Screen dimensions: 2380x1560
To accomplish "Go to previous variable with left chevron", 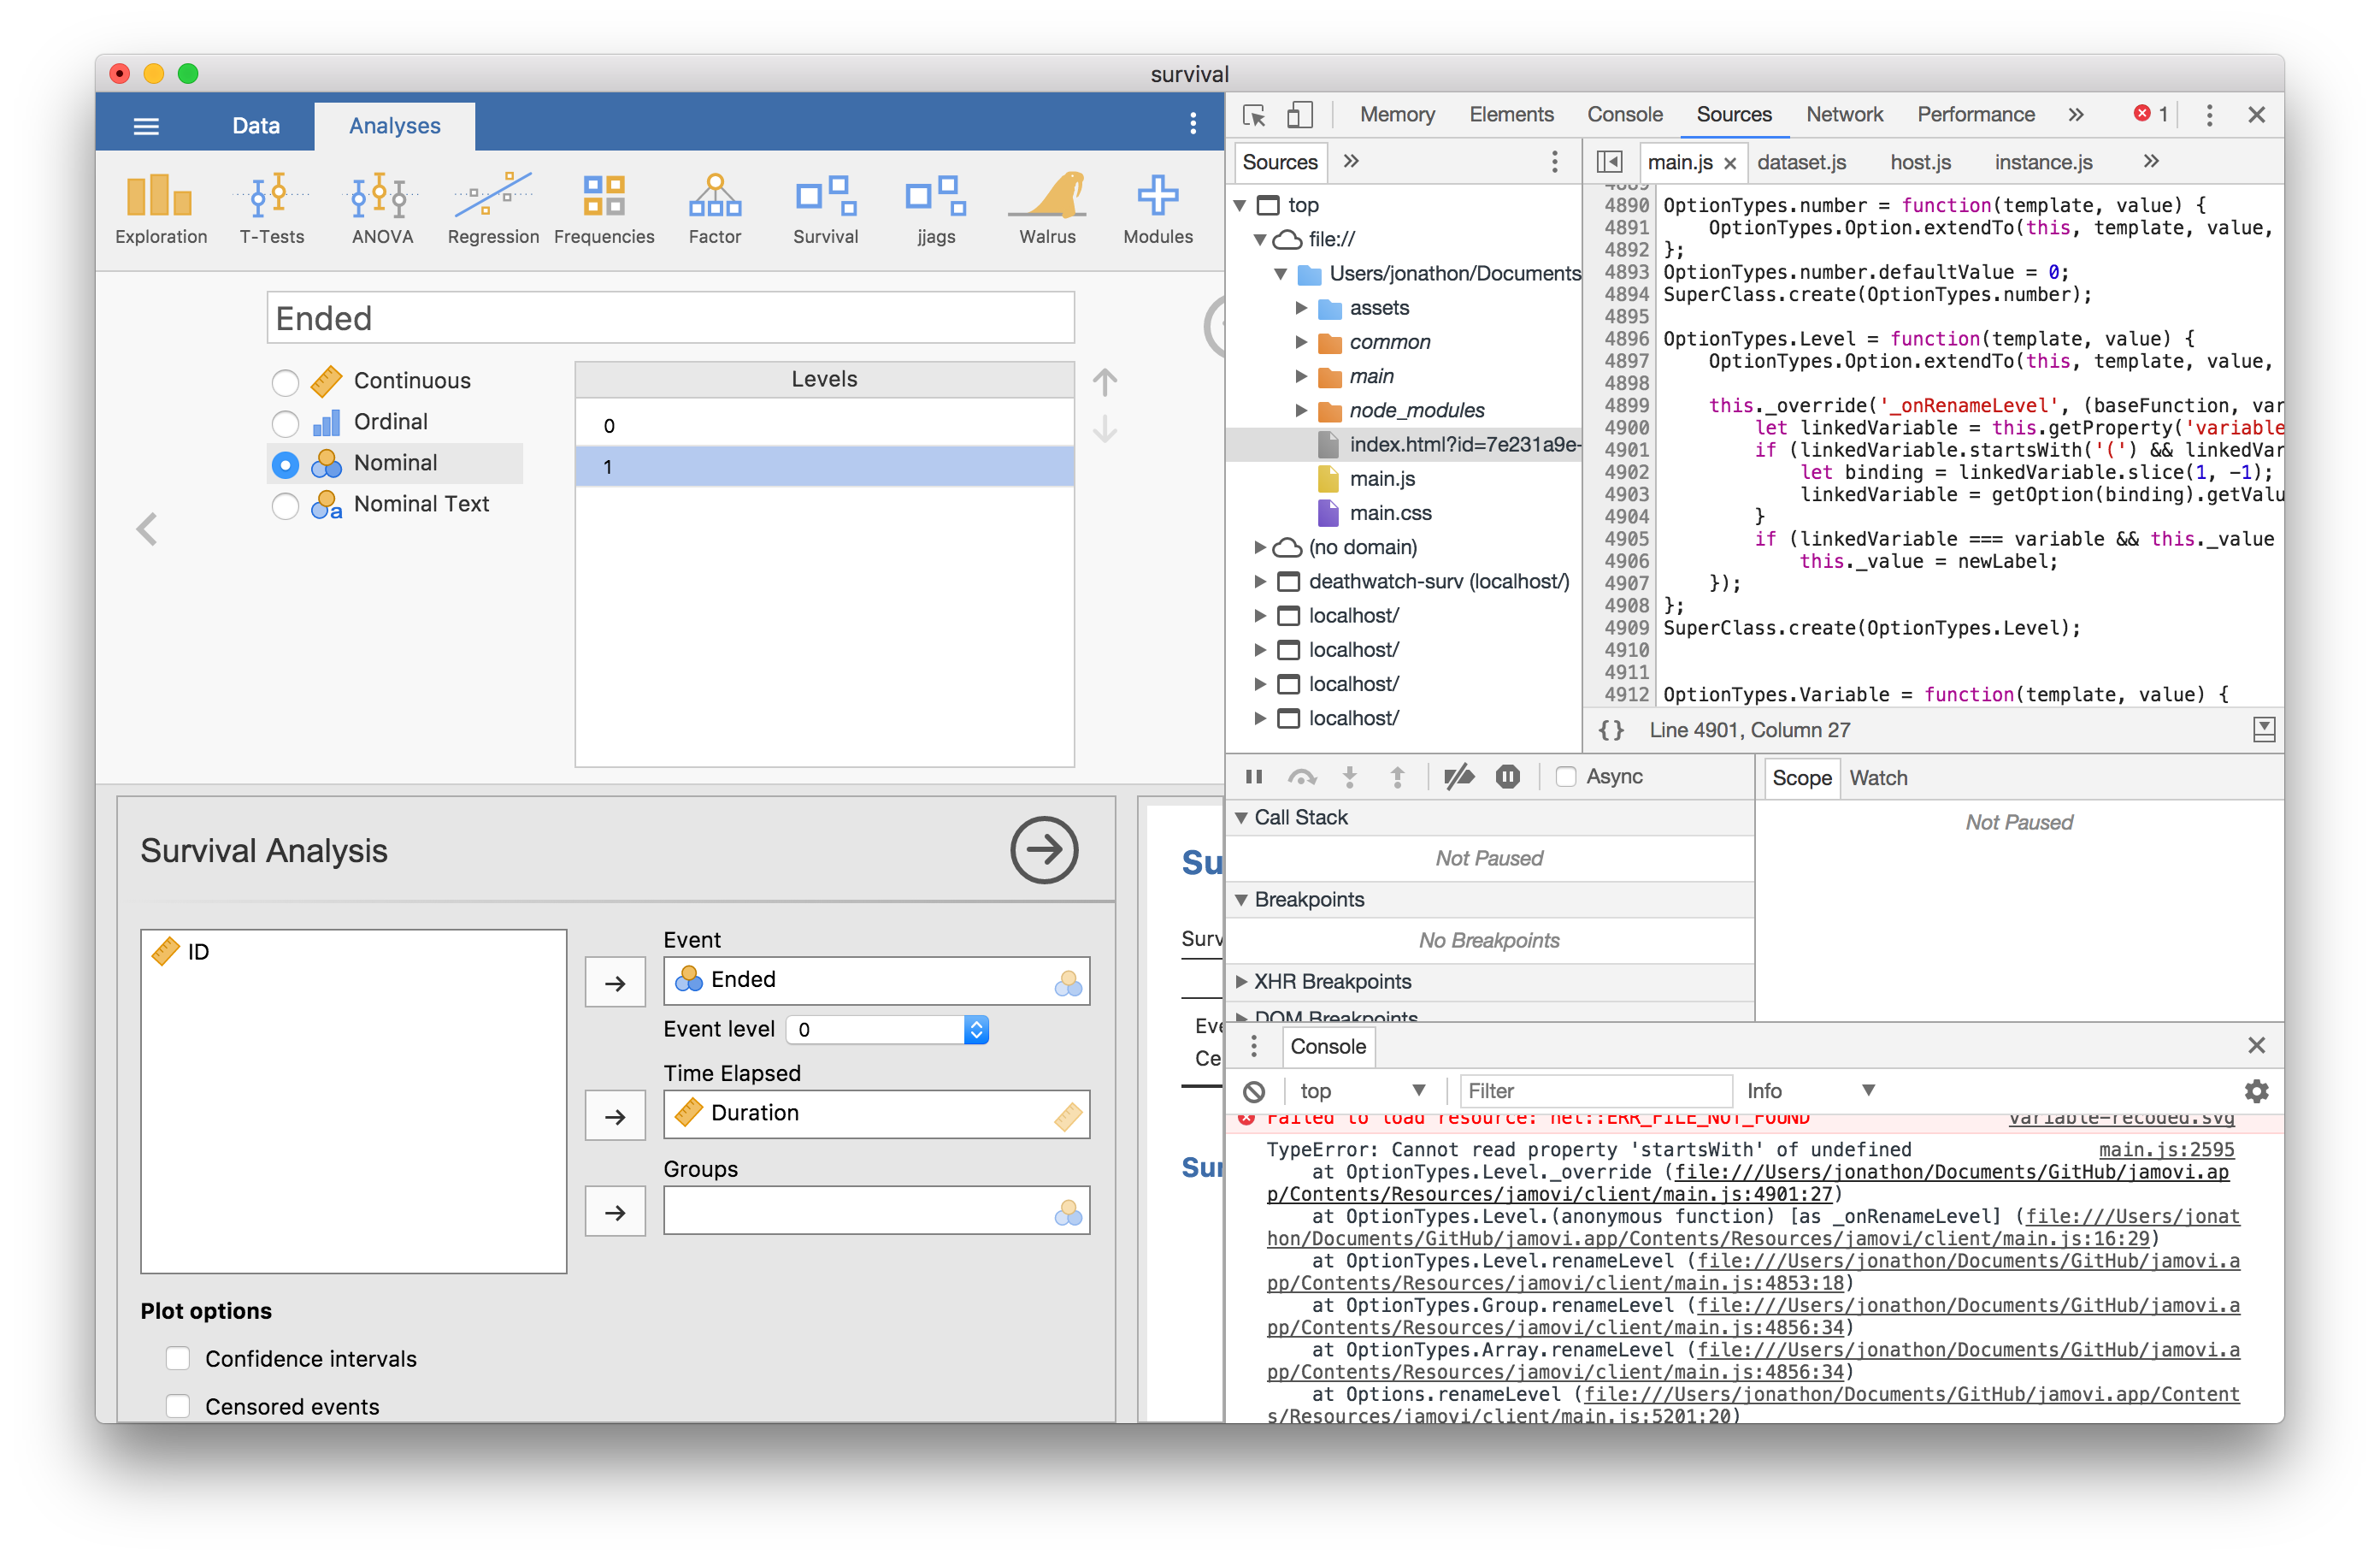I will click(147, 529).
